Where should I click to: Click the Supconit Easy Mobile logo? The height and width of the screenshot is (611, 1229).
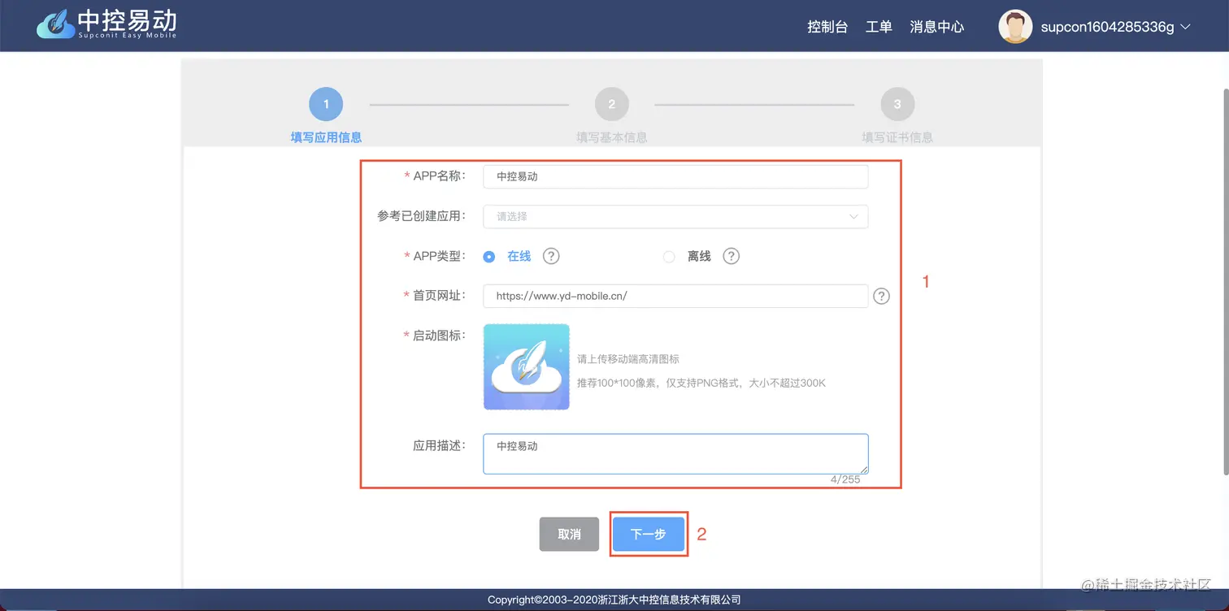tap(106, 24)
